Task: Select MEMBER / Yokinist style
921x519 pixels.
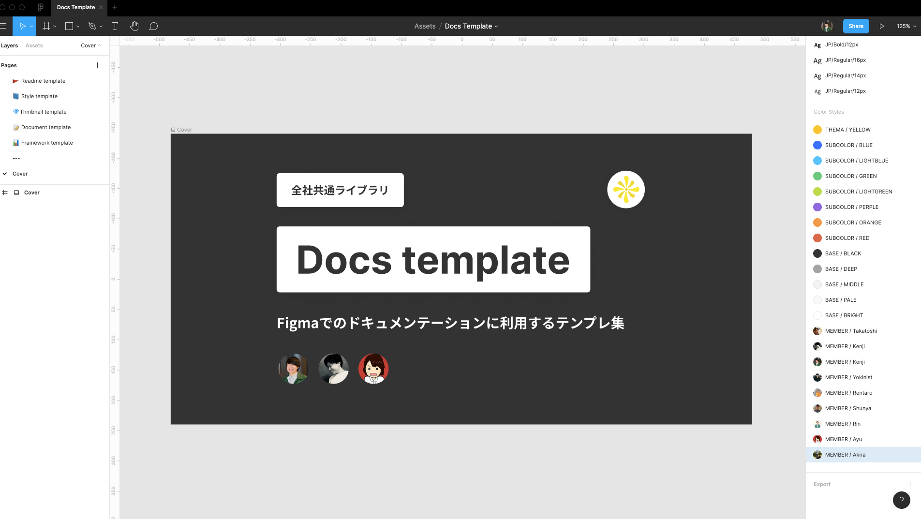Action: 863,377
